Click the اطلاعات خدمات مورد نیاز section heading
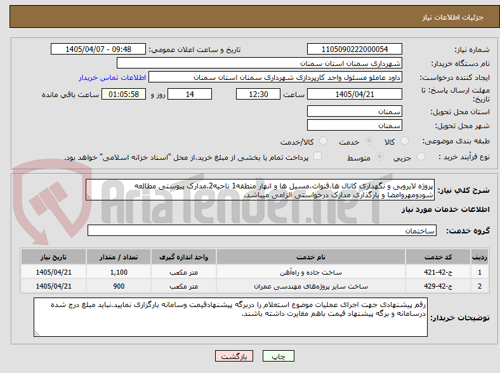500x373 pixels. coord(445,209)
